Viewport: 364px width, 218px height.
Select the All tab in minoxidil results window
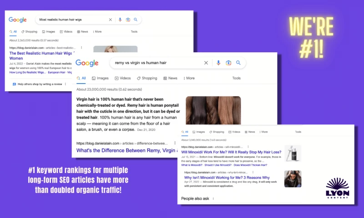(x=185, y=132)
